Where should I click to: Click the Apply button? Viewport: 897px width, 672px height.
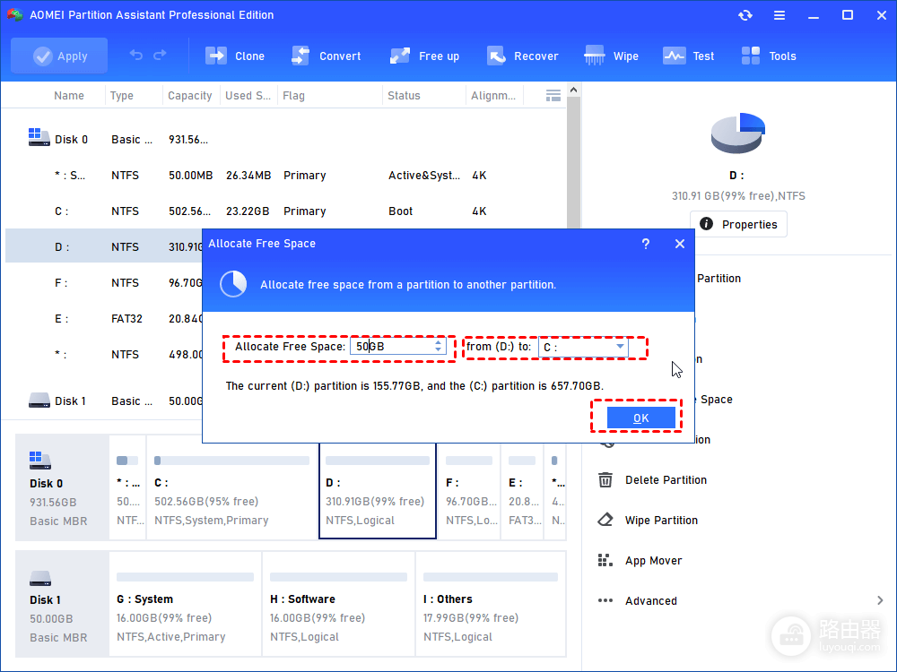click(59, 56)
